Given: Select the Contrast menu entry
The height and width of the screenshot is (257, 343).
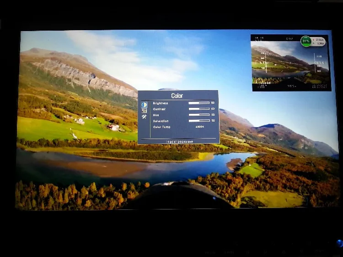Looking at the screenshot, I should 159,109.
